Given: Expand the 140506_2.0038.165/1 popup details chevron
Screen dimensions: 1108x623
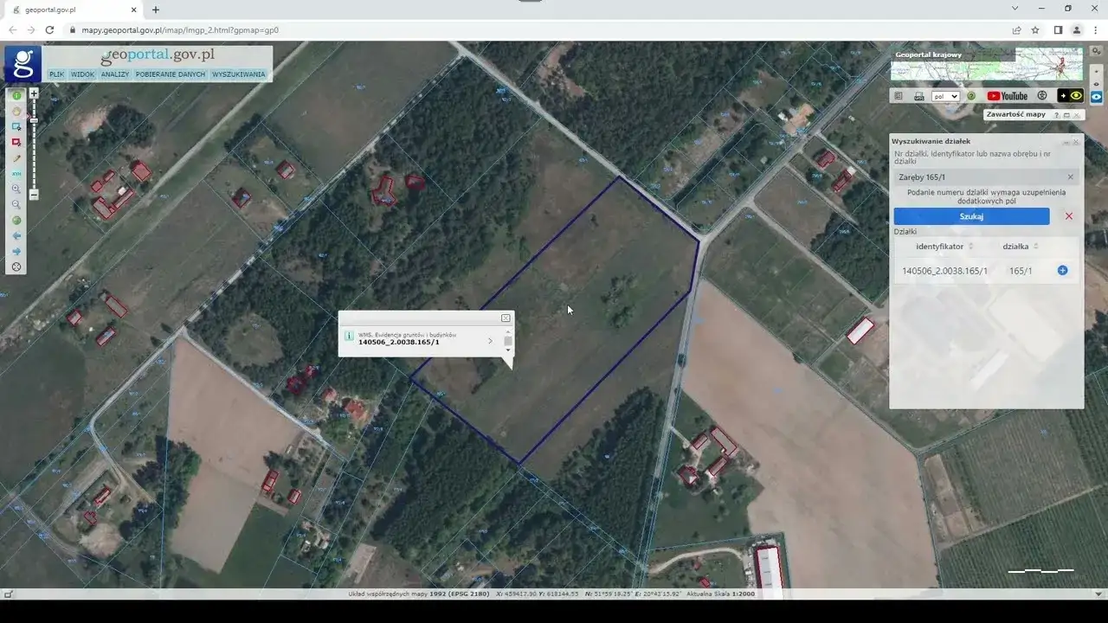Looking at the screenshot, I should point(490,341).
